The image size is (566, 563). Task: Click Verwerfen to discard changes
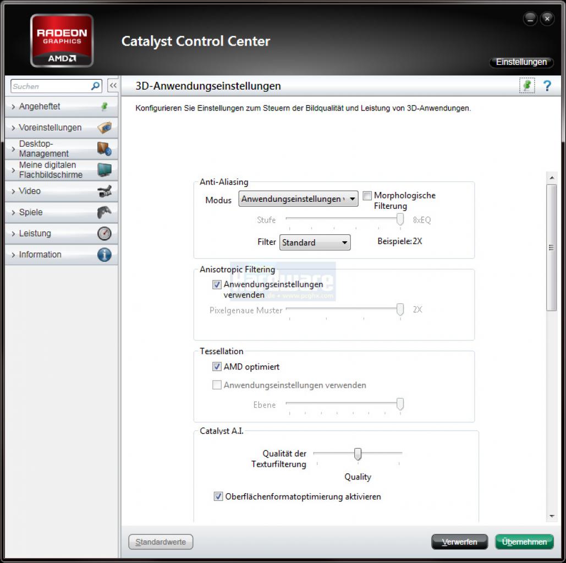[x=459, y=542]
